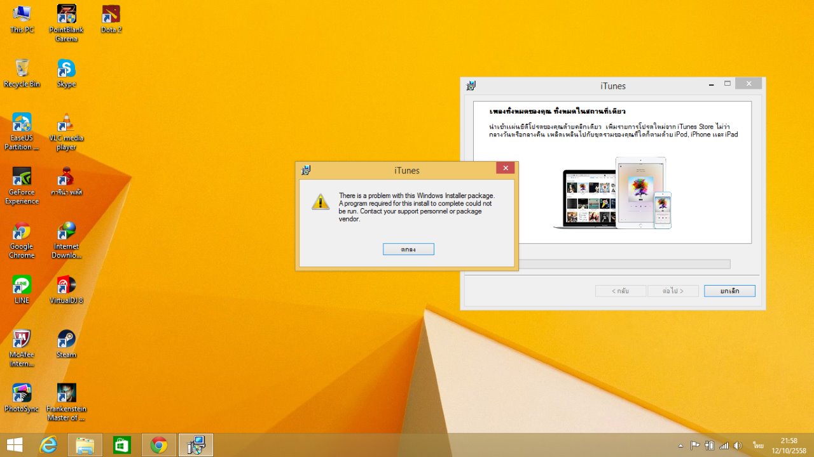The image size is (814, 457).
Task: Click the installer icon in iTunes window title bar
Action: (471, 86)
